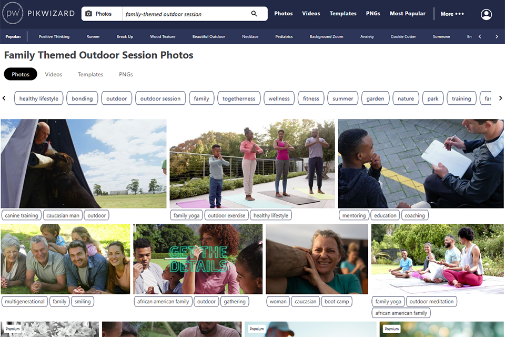Screen dimensions: 505x337
Task: Click the magnifying glass search icon
Action: [x=254, y=14]
